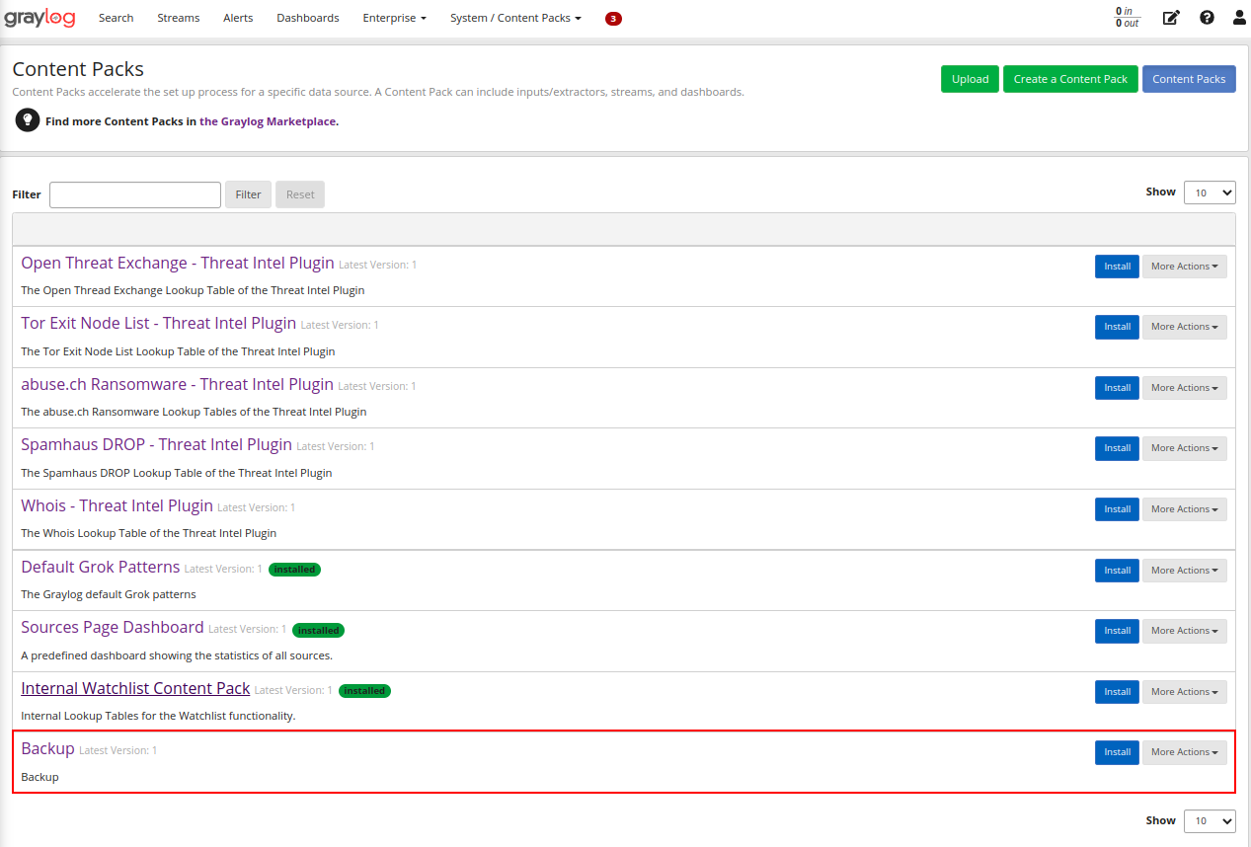The image size is (1251, 847).
Task: Open the help question mark icon
Action: 1207,18
